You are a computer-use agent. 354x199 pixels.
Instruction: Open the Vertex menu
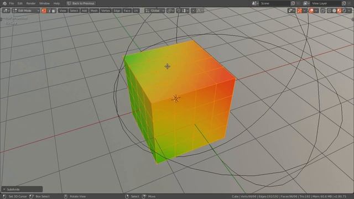coord(106,11)
